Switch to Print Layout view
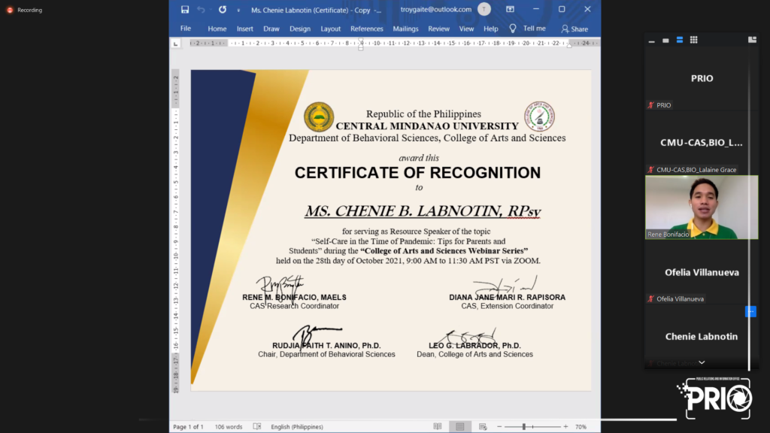Viewport: 770px width, 433px height. click(459, 426)
